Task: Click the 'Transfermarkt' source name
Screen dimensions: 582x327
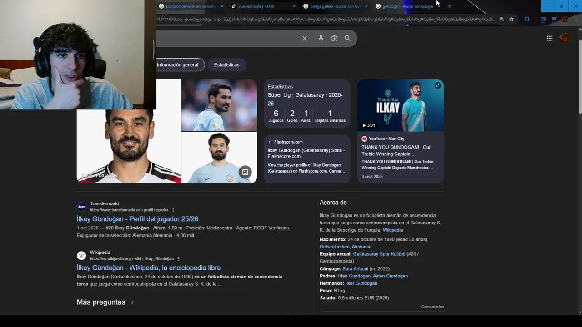Action: [105, 203]
